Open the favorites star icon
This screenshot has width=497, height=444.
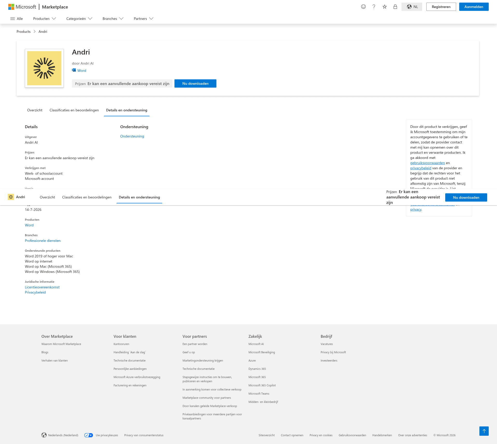click(x=385, y=7)
